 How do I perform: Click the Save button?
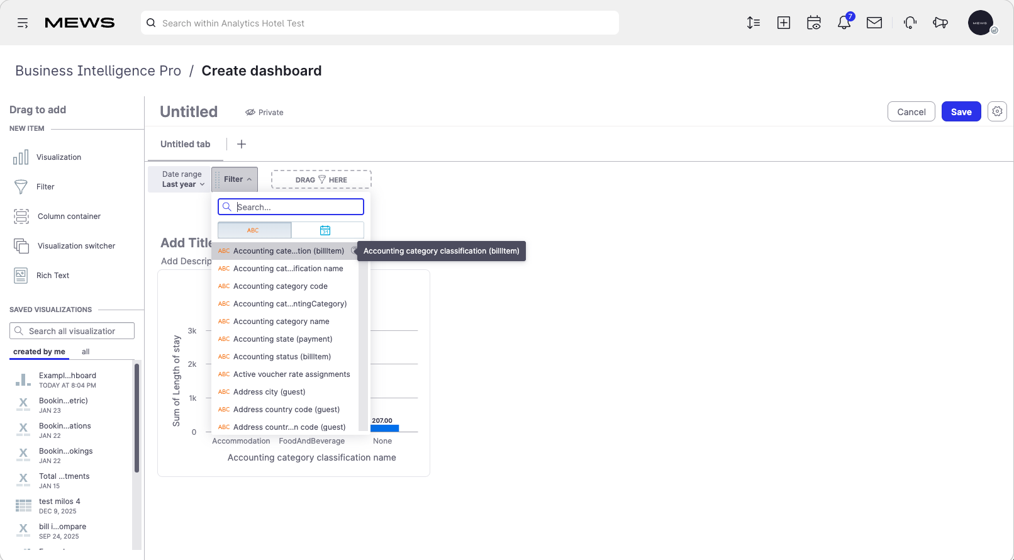[961, 111]
